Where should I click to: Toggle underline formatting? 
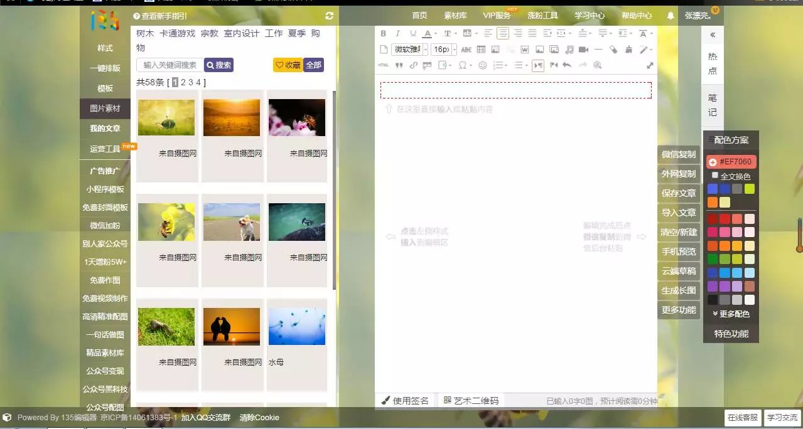412,33
